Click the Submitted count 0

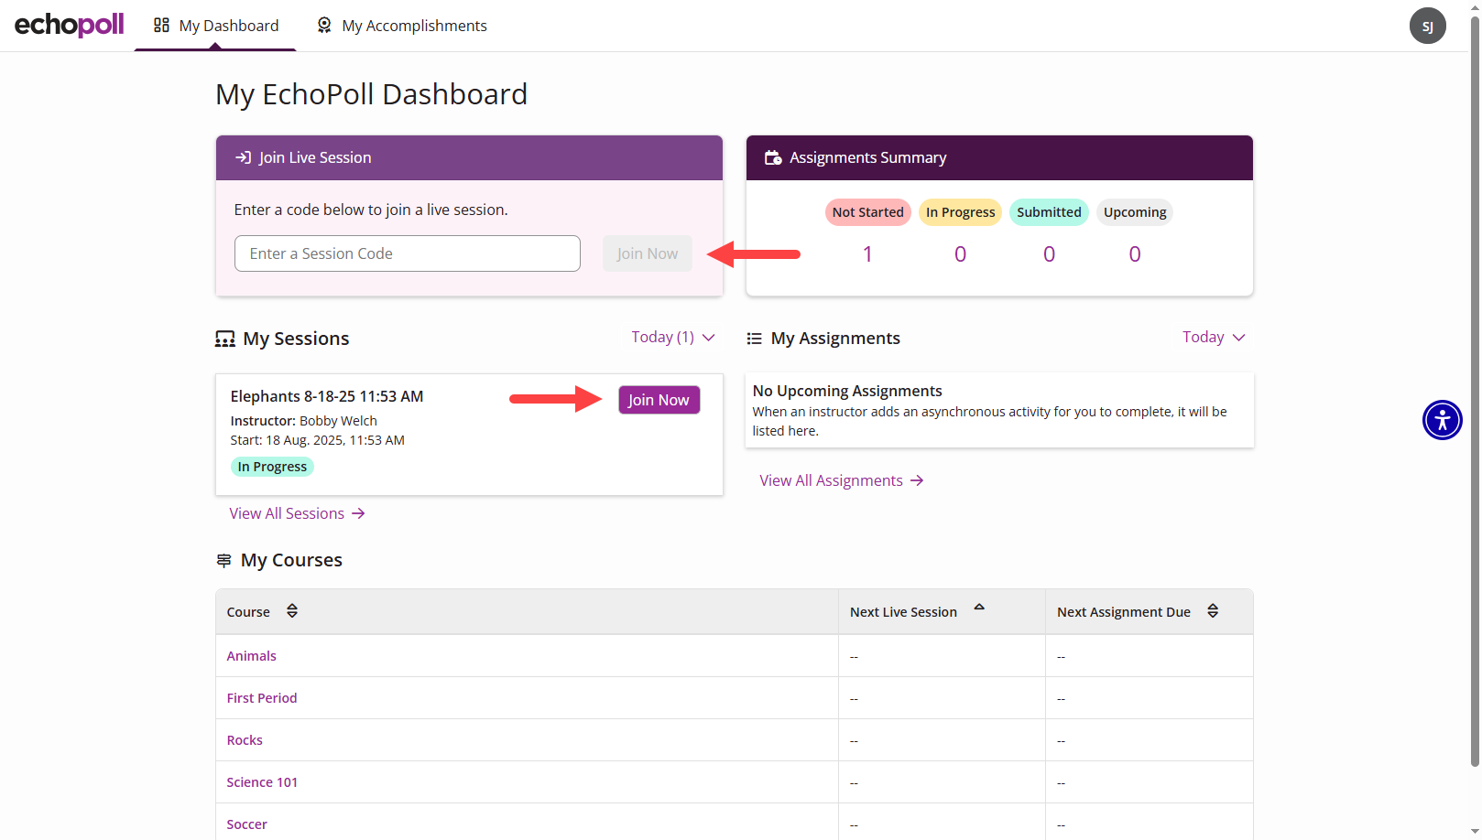1049,254
